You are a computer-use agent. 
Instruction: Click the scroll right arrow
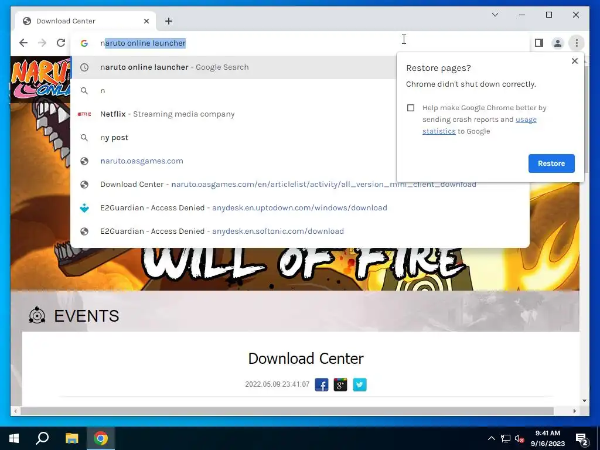tap(574, 411)
